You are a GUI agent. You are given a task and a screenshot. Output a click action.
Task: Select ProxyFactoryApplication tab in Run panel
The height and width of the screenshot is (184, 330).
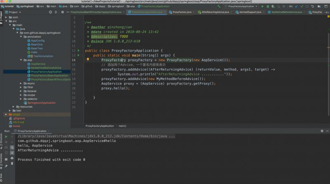(32, 131)
